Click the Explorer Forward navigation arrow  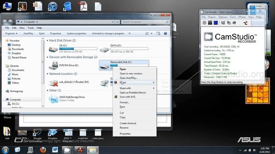[10, 22]
